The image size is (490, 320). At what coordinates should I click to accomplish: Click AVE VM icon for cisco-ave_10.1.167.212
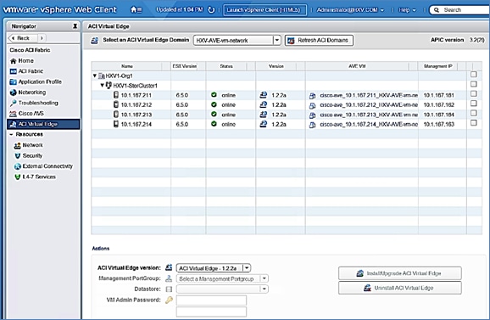312,105
